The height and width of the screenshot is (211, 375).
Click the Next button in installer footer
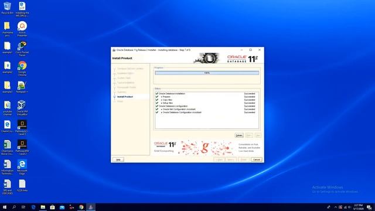coord(231,159)
